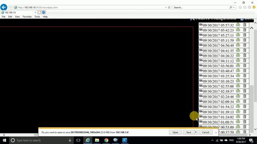This screenshot has height=144, width=257.
Task: Open Task View on taskbar
Action: (78, 140)
